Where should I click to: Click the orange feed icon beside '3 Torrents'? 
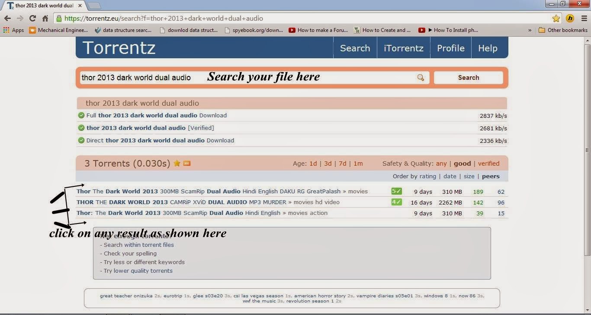[187, 163]
